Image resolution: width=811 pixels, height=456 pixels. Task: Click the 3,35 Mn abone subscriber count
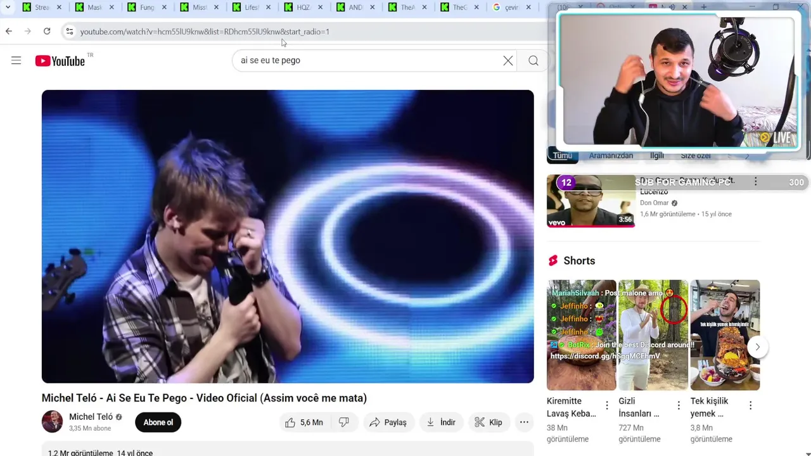pos(90,429)
